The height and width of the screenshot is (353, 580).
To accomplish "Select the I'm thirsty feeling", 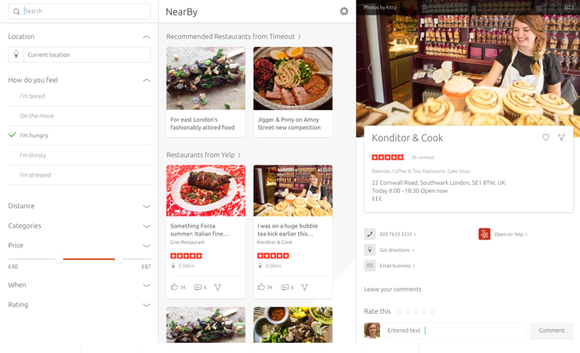I will 79,155.
